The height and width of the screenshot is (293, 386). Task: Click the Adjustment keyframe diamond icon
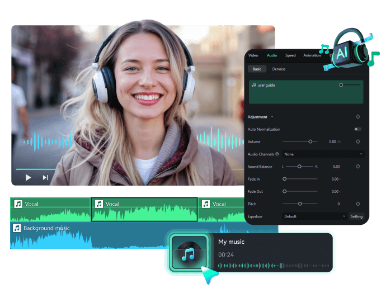coord(357,117)
